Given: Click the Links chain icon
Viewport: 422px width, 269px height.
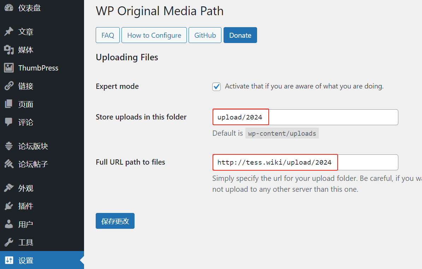Looking at the screenshot, I should [9, 86].
